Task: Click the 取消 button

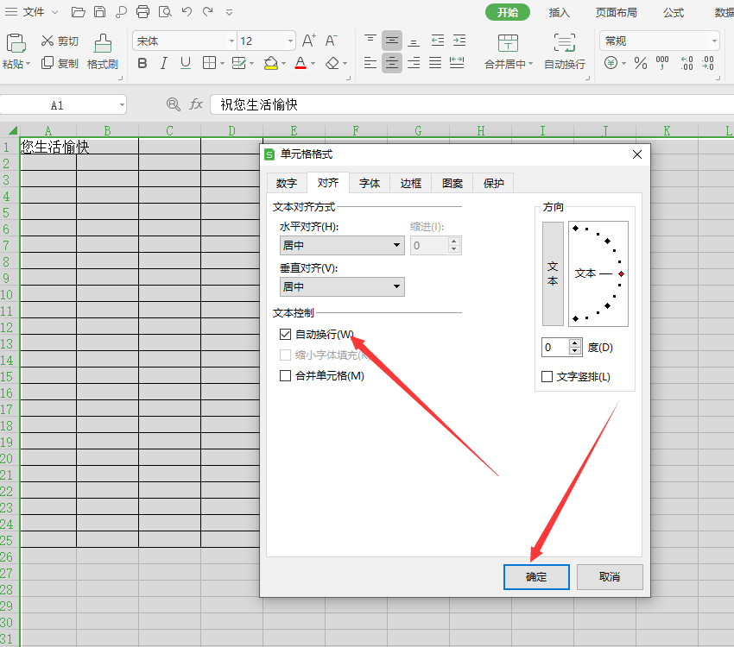Action: click(x=610, y=577)
